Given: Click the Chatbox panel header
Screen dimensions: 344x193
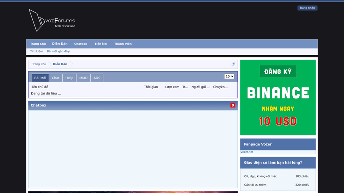Looking at the screenshot, I should (x=133, y=105).
